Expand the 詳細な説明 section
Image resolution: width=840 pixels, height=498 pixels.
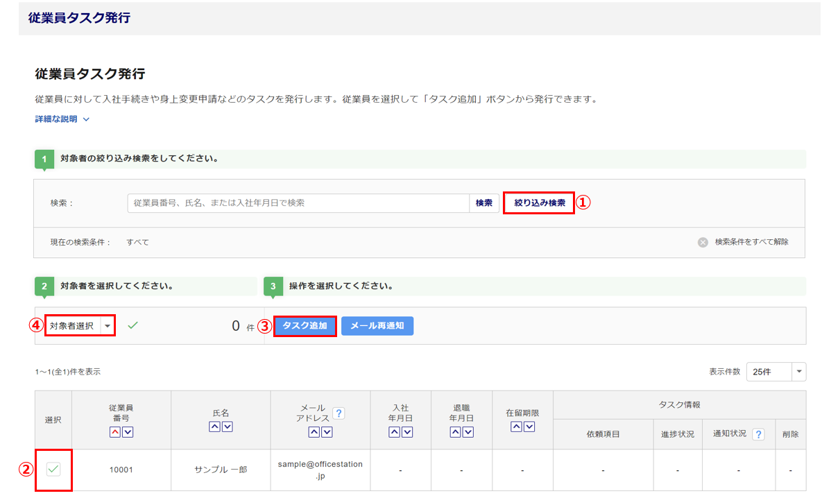pyautogui.click(x=62, y=119)
